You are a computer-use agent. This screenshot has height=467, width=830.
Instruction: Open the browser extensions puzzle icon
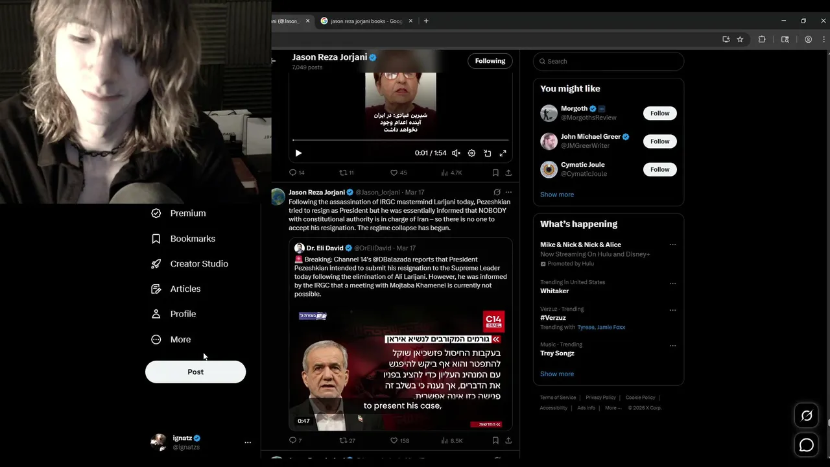[762, 40]
